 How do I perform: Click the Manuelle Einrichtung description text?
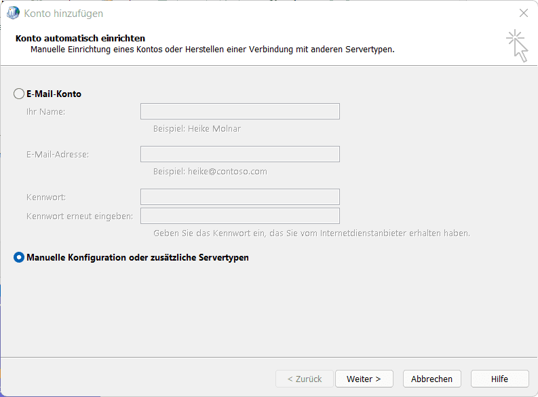pyautogui.click(x=212, y=50)
